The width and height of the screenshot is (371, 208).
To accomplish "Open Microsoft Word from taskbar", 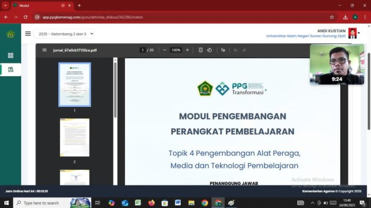I will pyautogui.click(x=178, y=203).
